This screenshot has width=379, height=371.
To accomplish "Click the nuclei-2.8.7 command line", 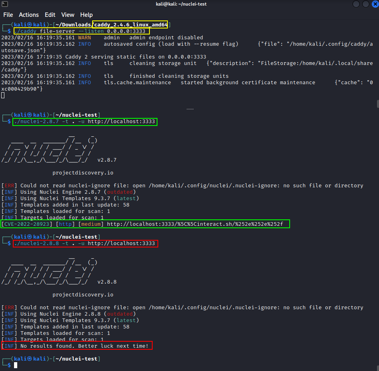I will coord(85,122).
